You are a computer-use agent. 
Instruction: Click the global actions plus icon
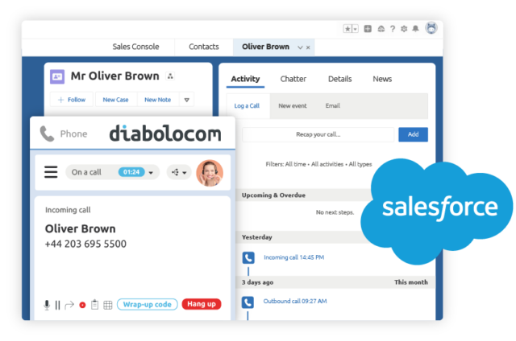point(368,29)
